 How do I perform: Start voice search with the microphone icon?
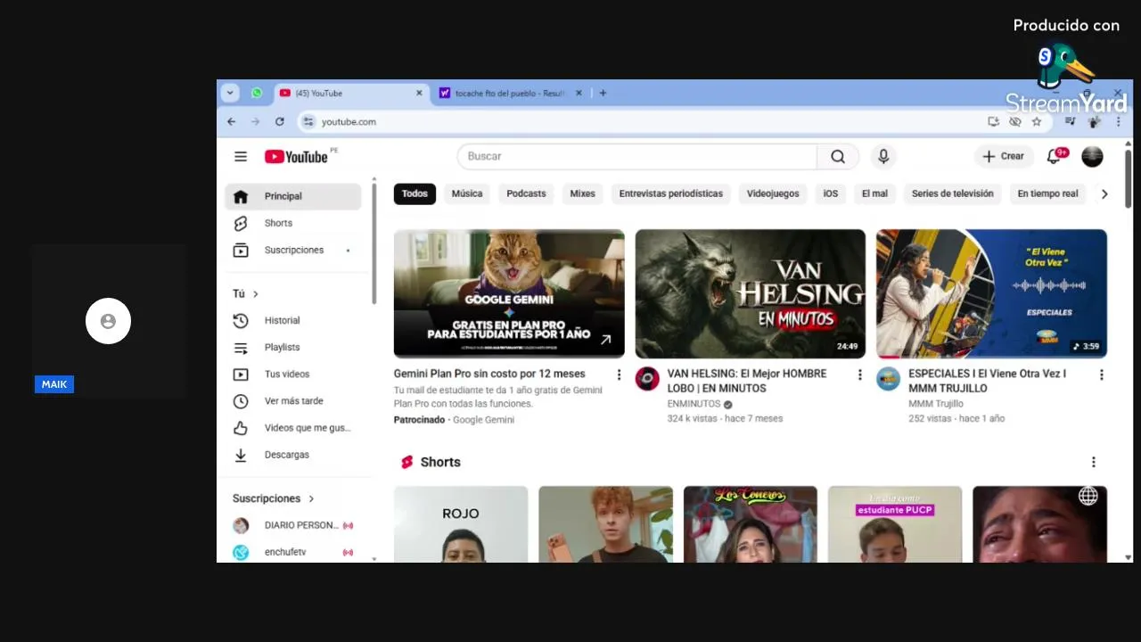[x=883, y=156]
